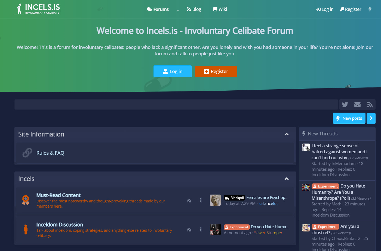The height and width of the screenshot is (251, 381).
Task: Open the 'Are you a christcel?' thread
Action: [335, 230]
